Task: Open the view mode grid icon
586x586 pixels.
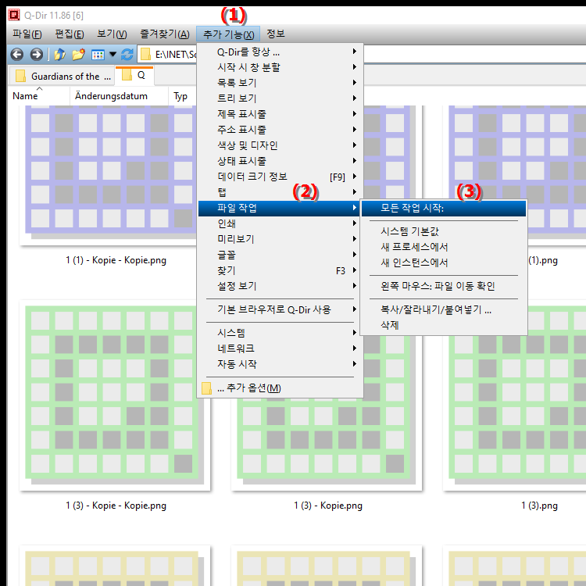Action: pos(98,55)
